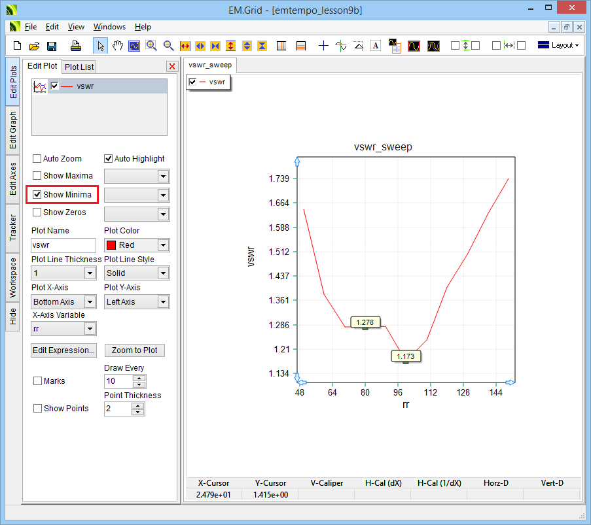Click the Edit Expression button
This screenshot has width=591, height=525.
coord(63,350)
